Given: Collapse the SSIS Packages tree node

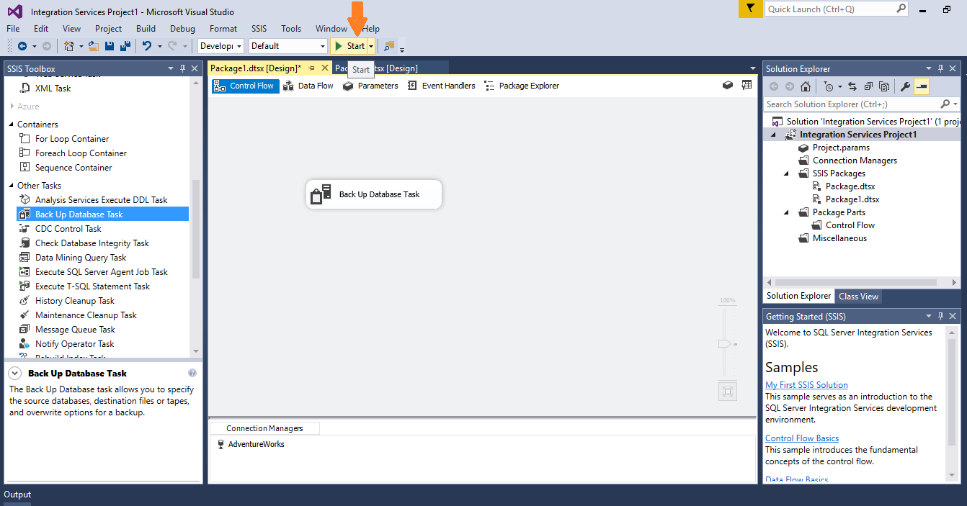Looking at the screenshot, I should click(787, 173).
